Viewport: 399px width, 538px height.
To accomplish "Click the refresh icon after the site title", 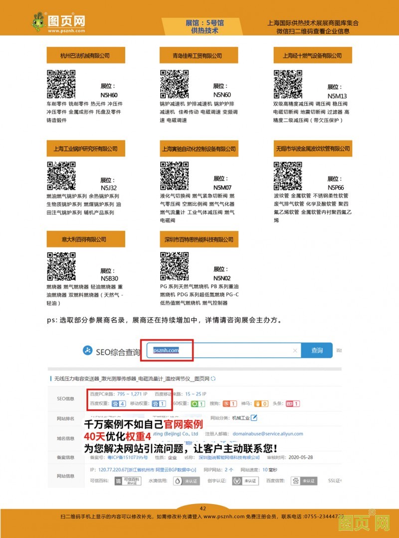I will [213, 379].
